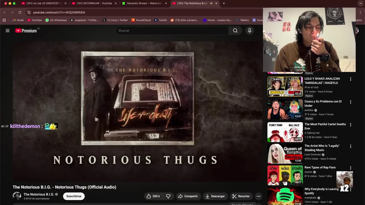Open 'The Artist Who Is Legally Stealing' video
The width and height of the screenshot is (365, 205).
pos(322,148)
